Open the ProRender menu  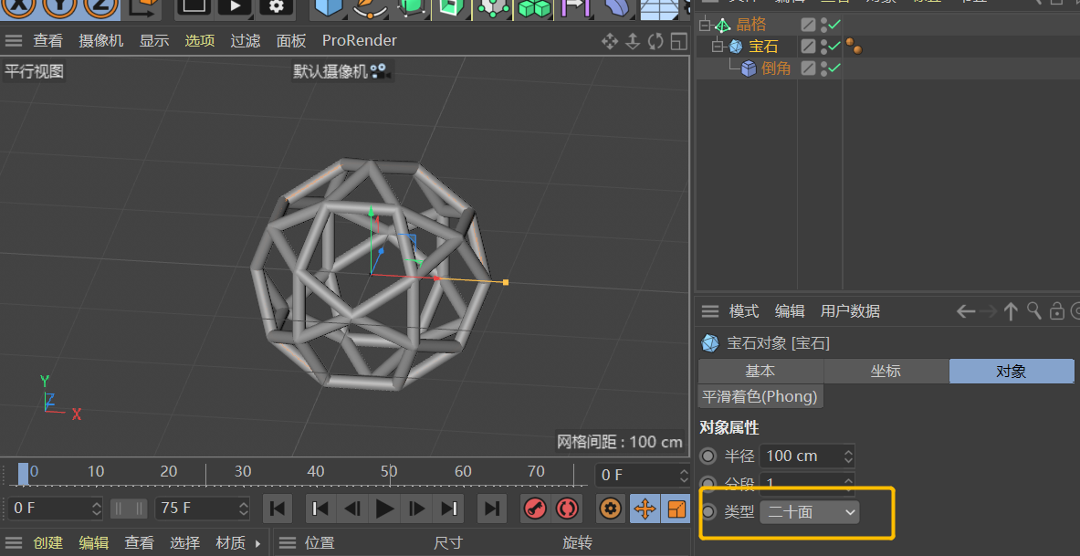[x=360, y=41]
